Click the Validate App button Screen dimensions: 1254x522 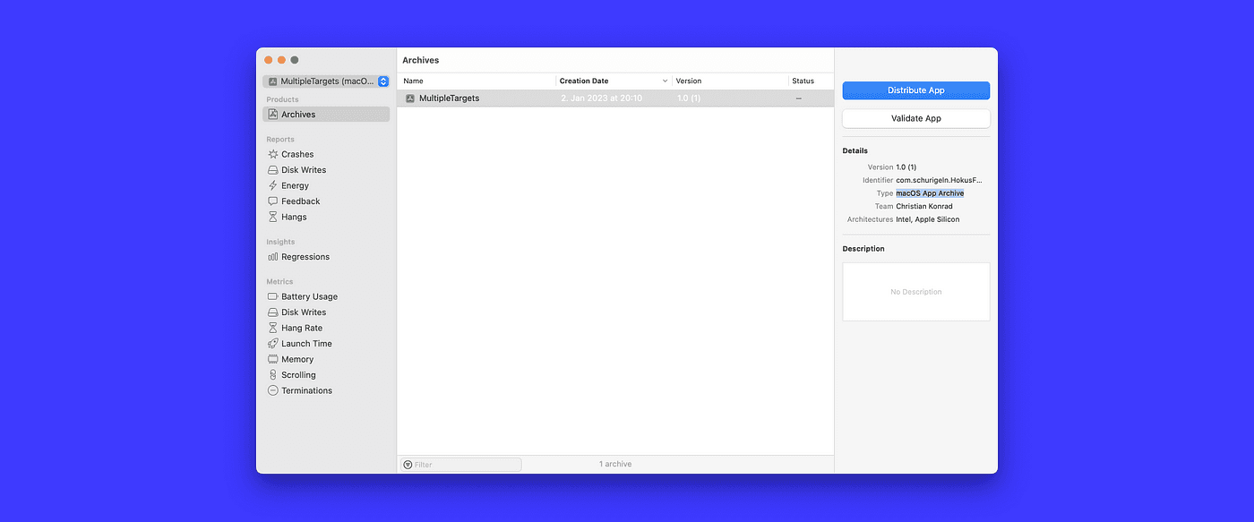coord(915,117)
